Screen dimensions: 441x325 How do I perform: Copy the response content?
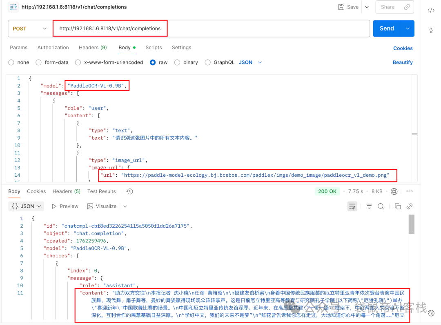pos(398,206)
